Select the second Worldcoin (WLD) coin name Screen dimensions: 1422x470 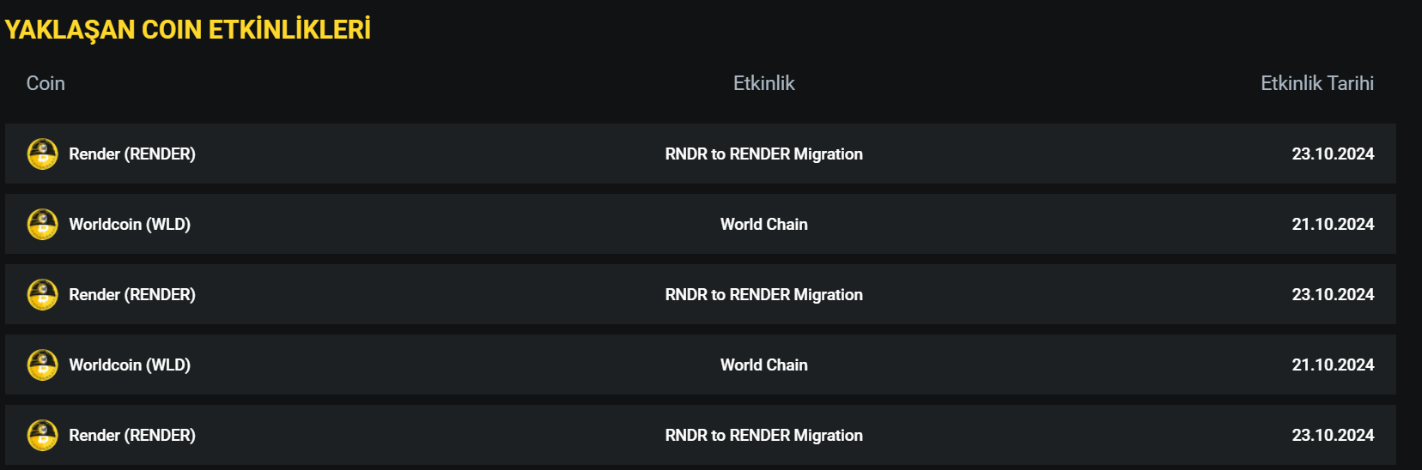[130, 365]
